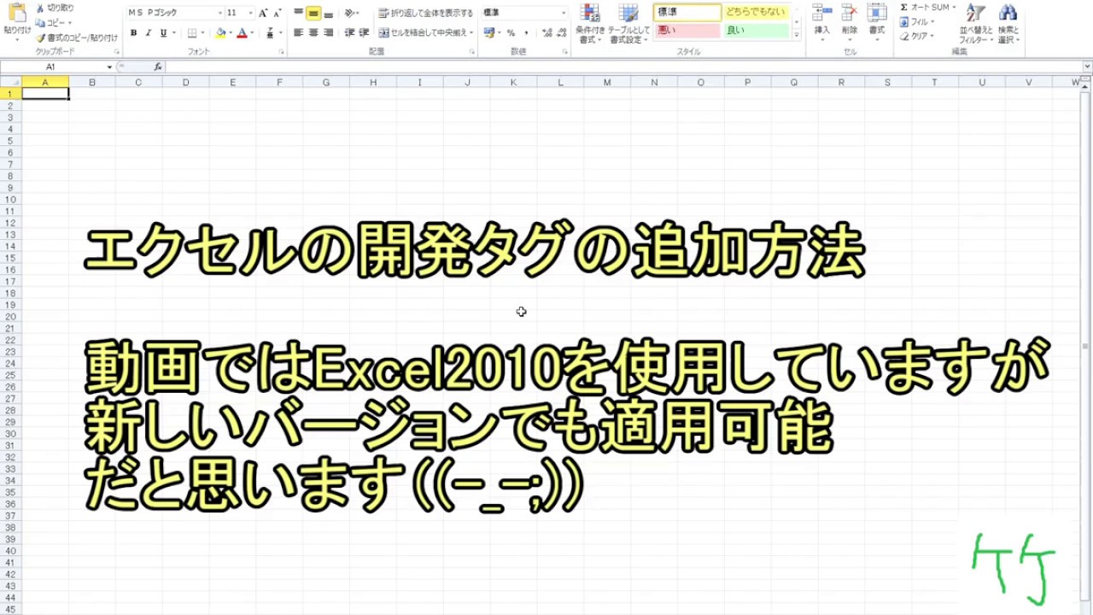This screenshot has height=615, width=1093.
Task: Open the Fill Color dropdown arrow
Action: click(231, 32)
